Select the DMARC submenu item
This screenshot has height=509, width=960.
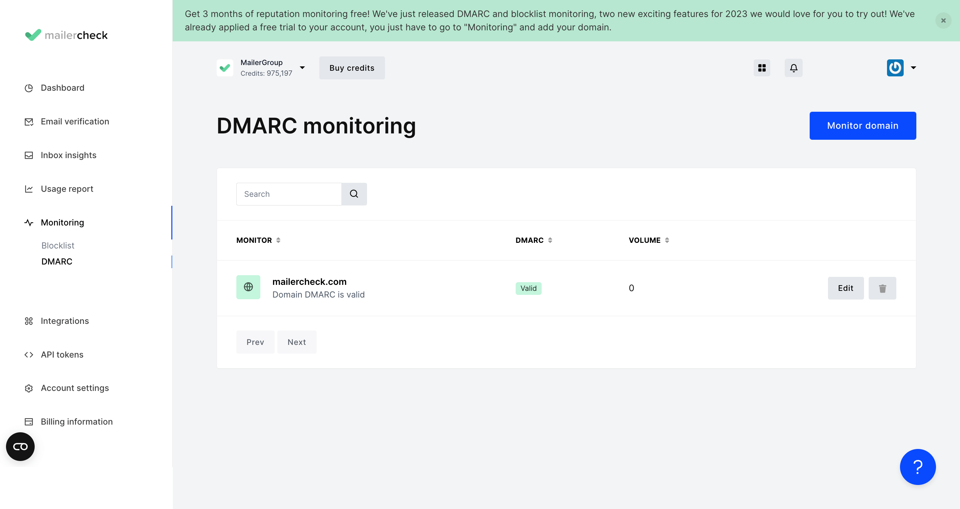[x=57, y=262]
